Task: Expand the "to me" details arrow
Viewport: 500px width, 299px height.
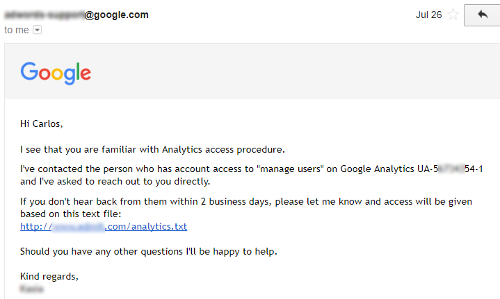Action: tap(37, 30)
